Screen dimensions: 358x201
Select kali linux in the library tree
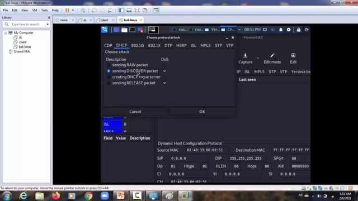pos(25,47)
